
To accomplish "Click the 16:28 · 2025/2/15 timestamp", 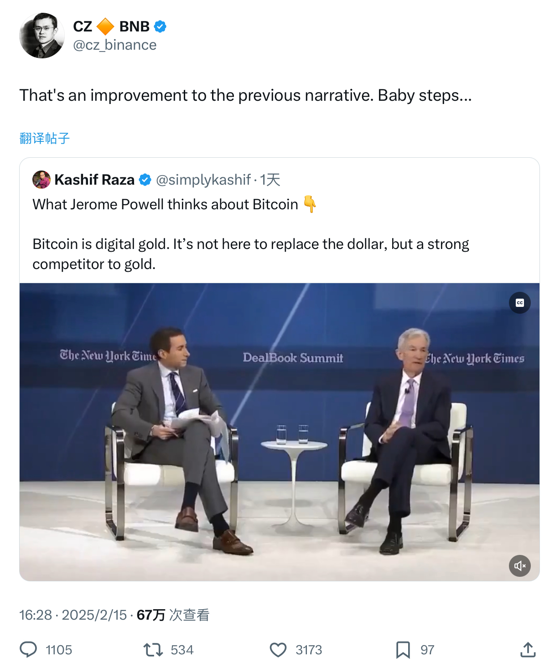I will point(73,615).
